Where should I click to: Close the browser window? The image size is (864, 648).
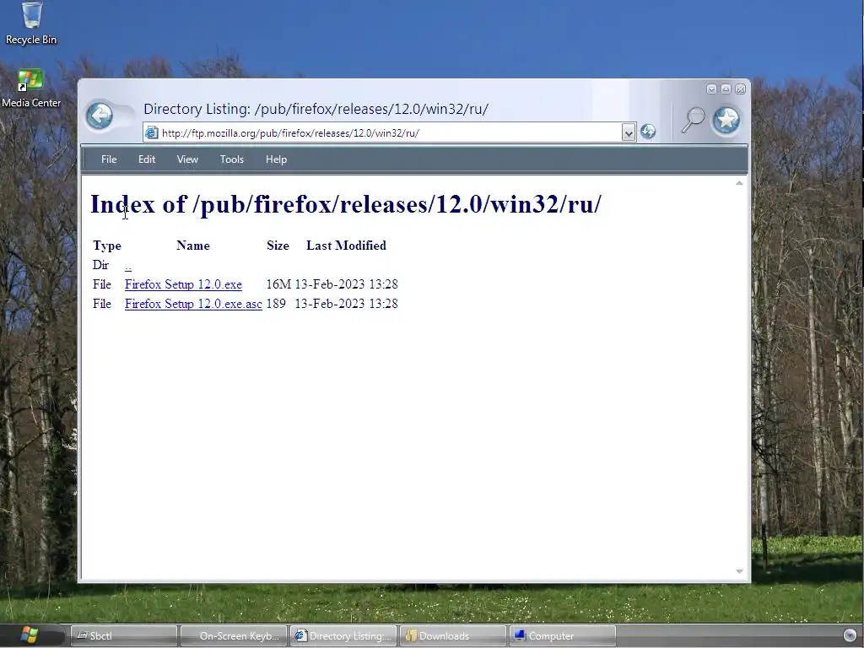tap(740, 89)
